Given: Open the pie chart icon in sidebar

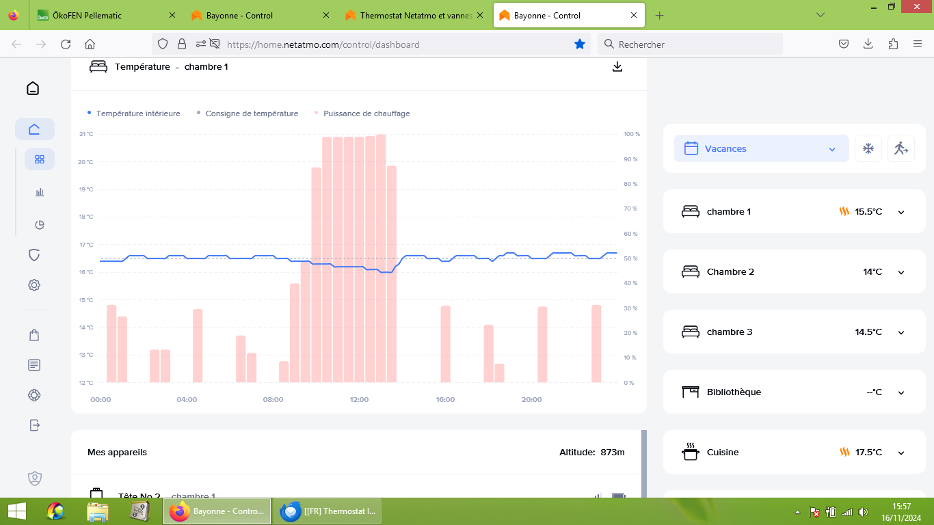Looking at the screenshot, I should pos(40,225).
